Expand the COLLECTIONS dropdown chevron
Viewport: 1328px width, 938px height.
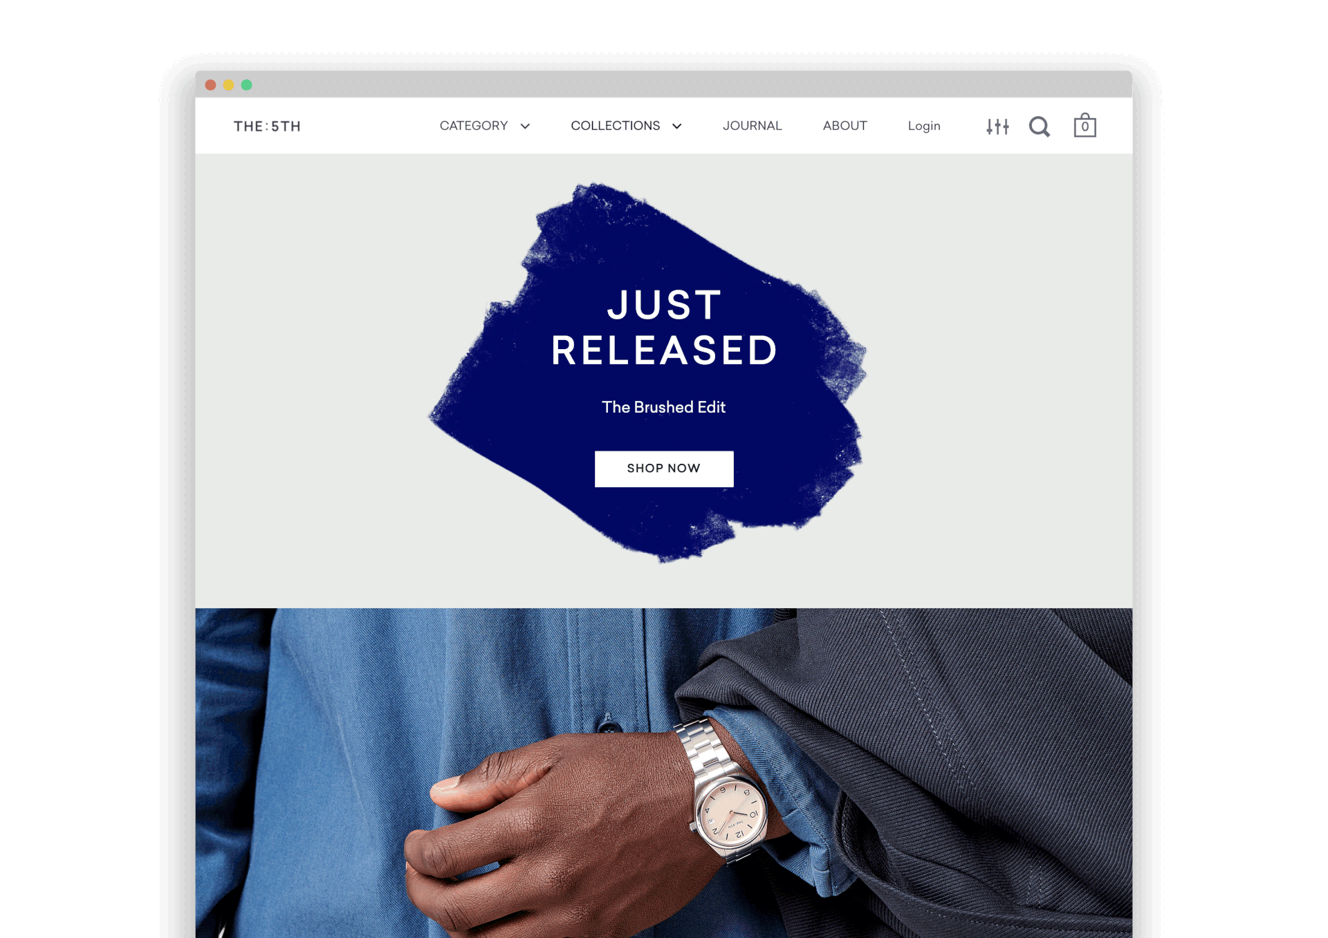(x=676, y=126)
